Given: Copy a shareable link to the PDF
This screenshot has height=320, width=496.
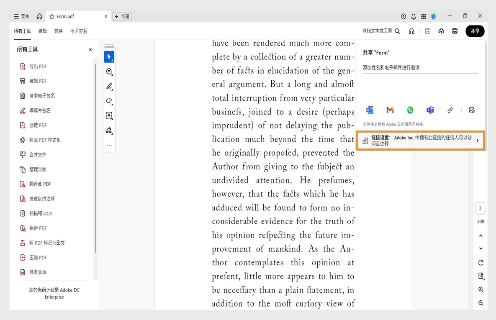Looking at the screenshot, I should click(450, 110).
